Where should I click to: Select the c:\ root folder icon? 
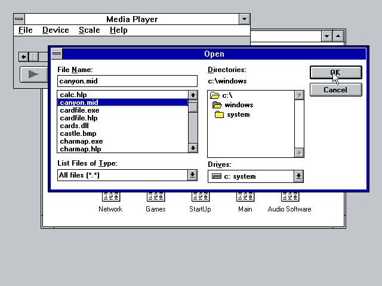coord(215,95)
